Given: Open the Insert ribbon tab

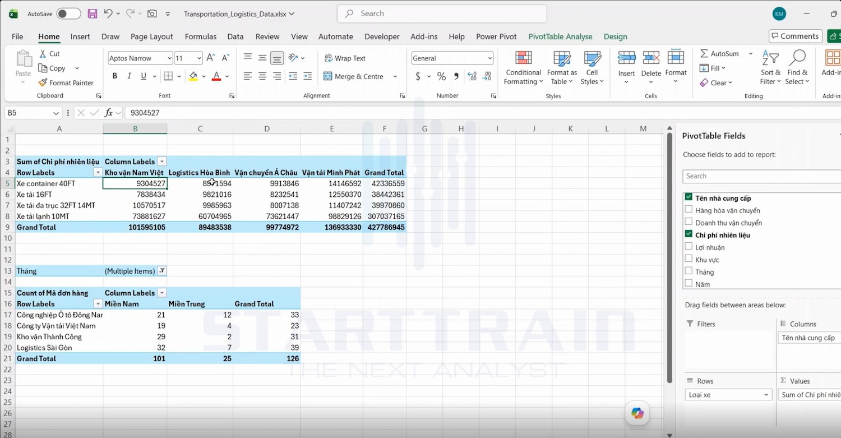Looking at the screenshot, I should click(x=80, y=36).
